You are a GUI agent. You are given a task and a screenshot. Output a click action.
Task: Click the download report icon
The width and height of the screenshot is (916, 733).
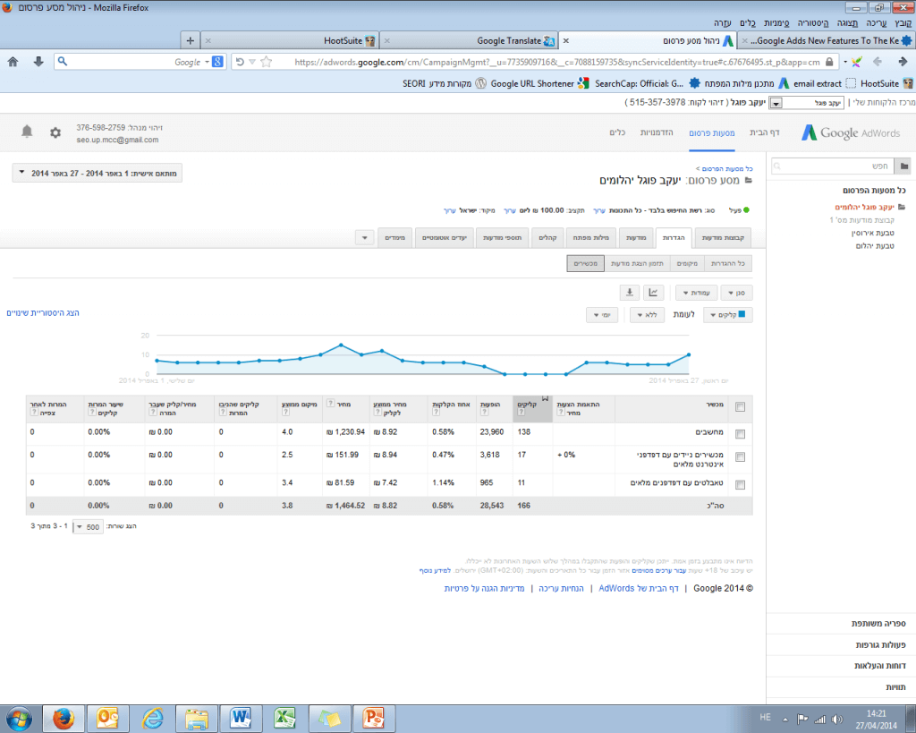point(630,293)
